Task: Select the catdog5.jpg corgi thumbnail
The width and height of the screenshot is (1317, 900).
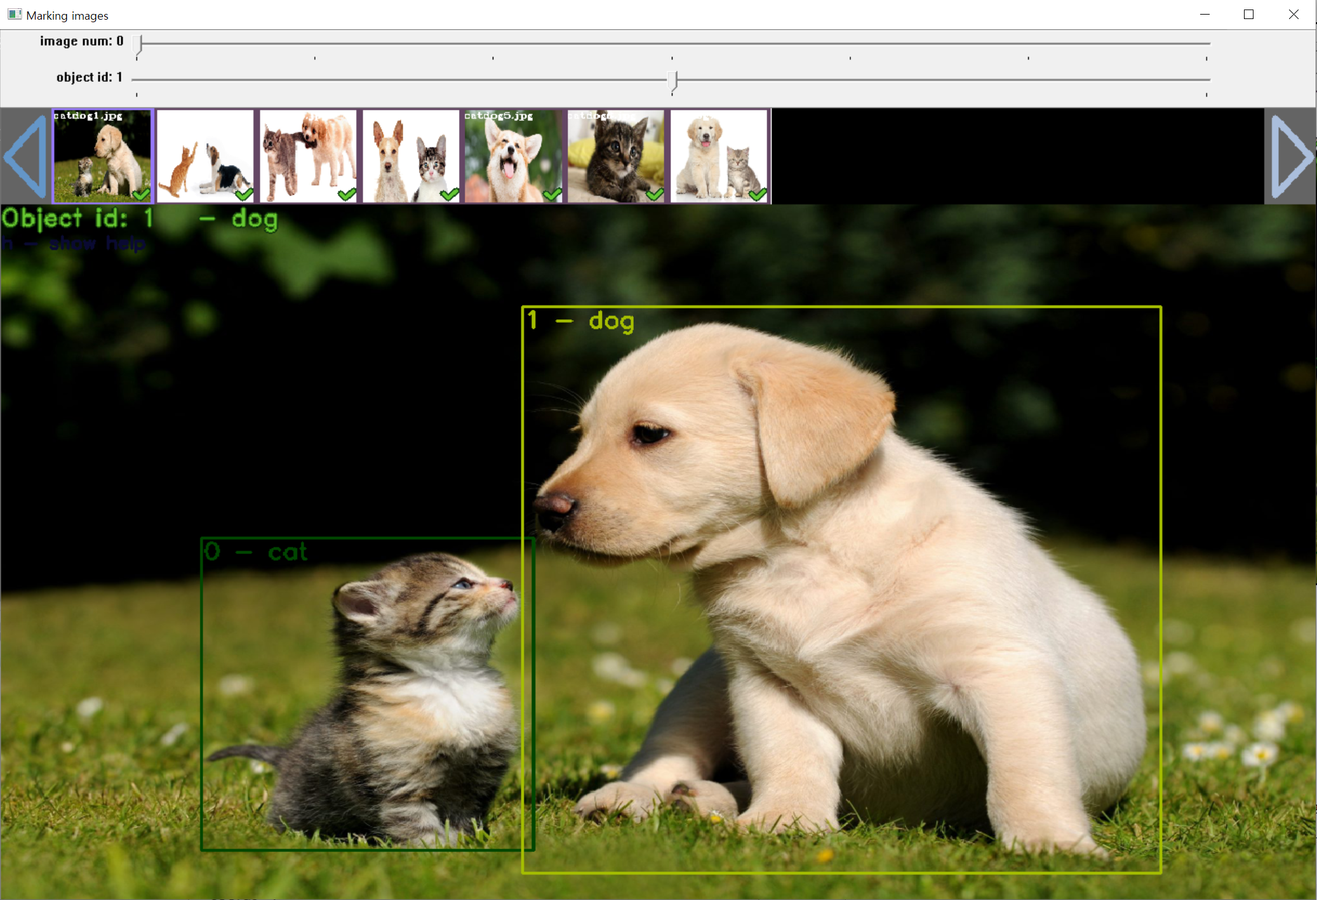Action: pos(513,156)
